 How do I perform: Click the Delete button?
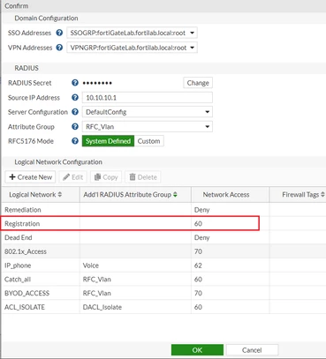point(143,177)
